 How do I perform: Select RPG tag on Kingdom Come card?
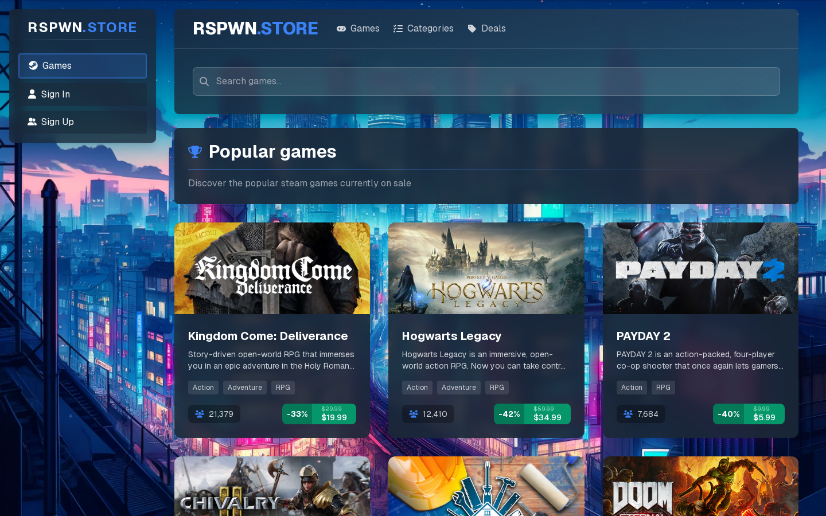(x=283, y=388)
